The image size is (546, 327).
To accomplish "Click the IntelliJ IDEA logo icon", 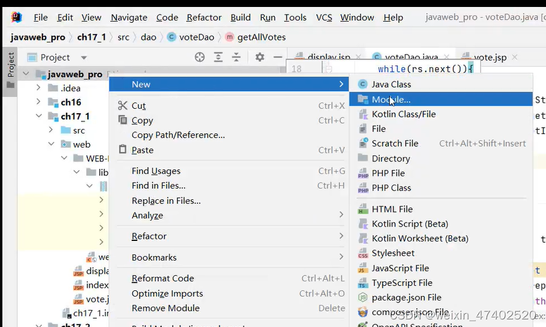I will click(16, 17).
